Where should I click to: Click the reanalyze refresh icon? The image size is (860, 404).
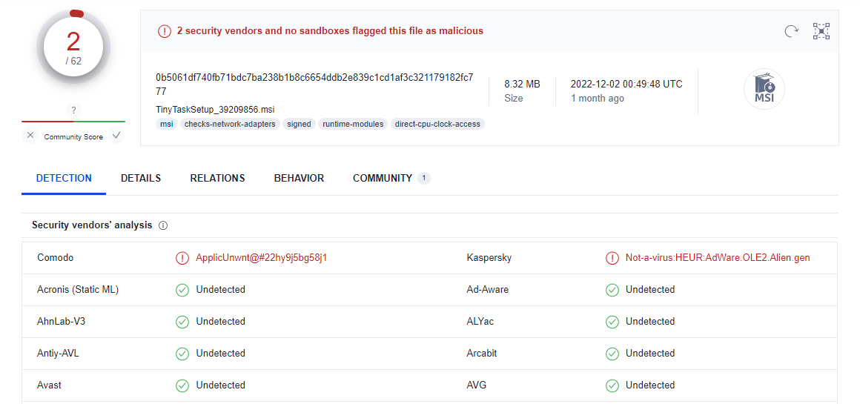[791, 31]
